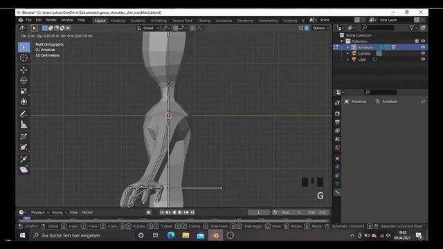Open Keying dropdown in timeline

pos(59,212)
